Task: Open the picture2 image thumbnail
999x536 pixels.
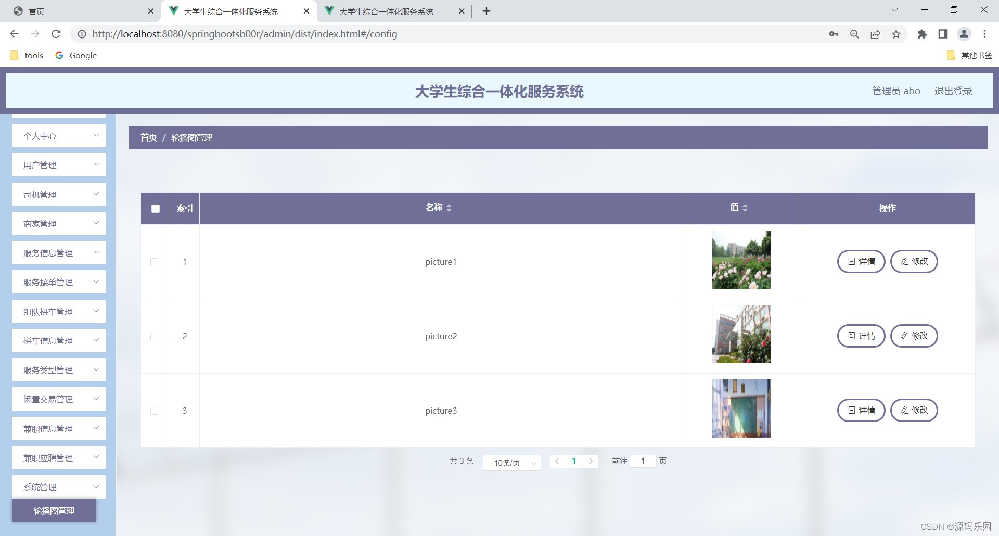Action: tap(741, 334)
